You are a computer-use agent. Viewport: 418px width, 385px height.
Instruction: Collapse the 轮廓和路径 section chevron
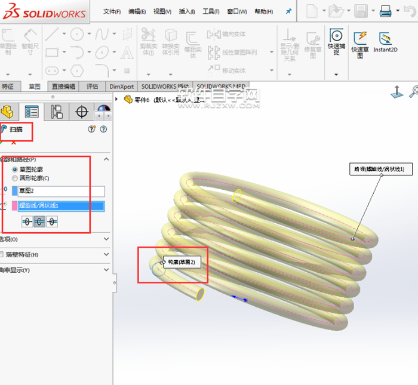click(106, 159)
